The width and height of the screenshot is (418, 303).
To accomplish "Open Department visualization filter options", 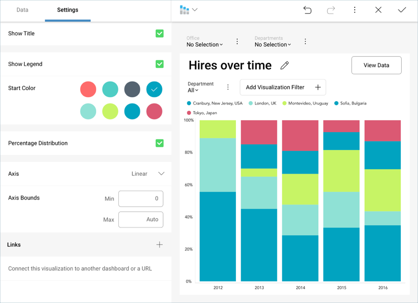I will pos(228,87).
